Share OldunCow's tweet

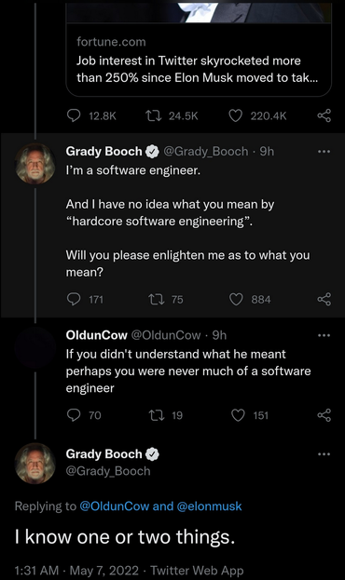324,415
